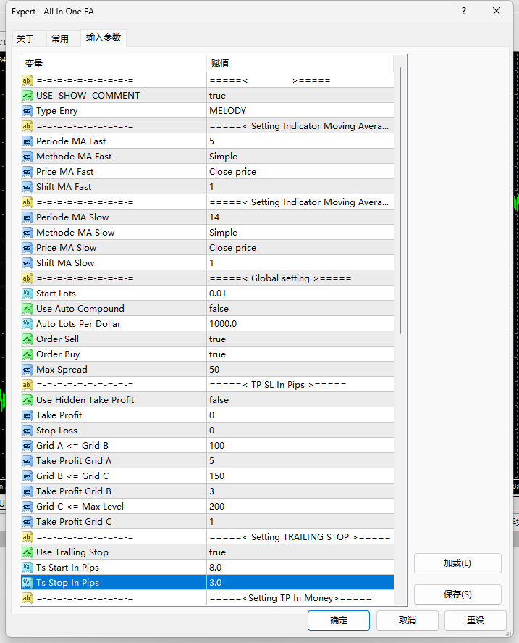Select the Periode MA Slow value 14
Screen dimensions: 519x643
pos(300,217)
